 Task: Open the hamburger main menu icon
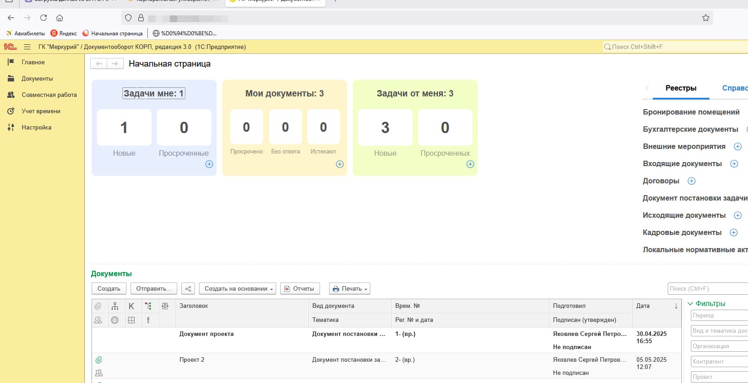[x=27, y=47]
